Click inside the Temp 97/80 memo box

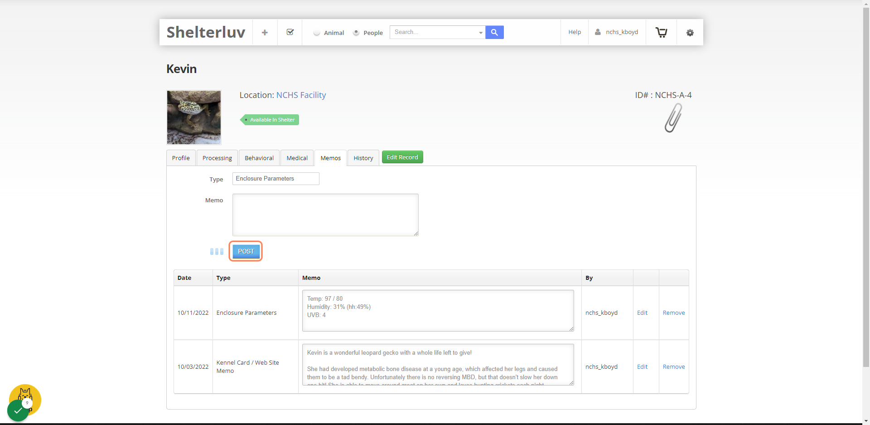[x=438, y=311]
